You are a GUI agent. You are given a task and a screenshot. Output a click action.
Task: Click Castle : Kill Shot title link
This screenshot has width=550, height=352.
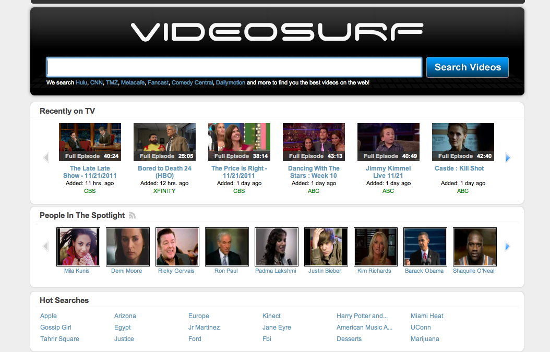point(459,168)
